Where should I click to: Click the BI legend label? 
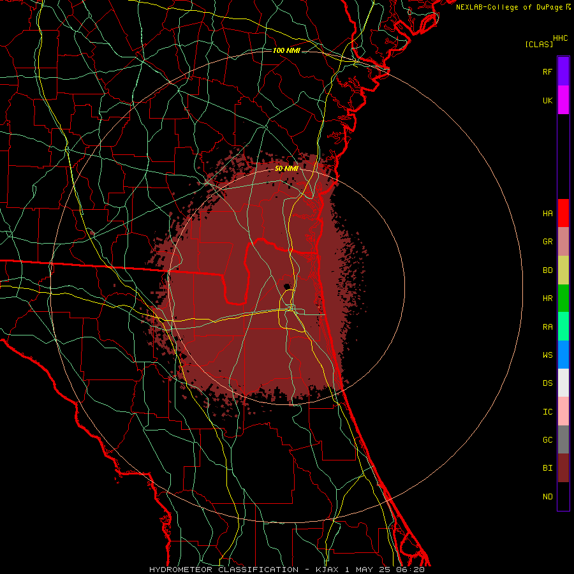(547, 468)
